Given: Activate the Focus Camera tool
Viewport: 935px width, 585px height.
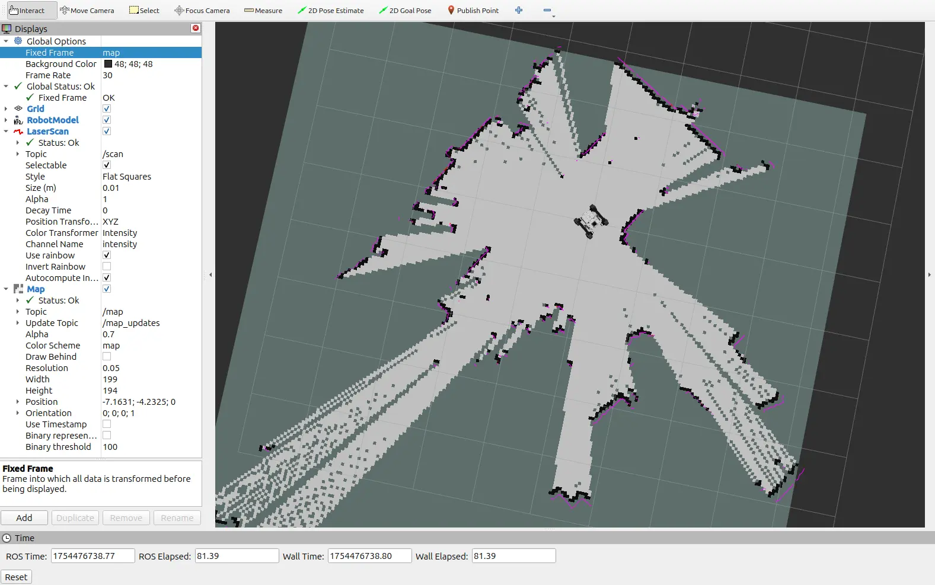Looking at the screenshot, I should pos(202,11).
